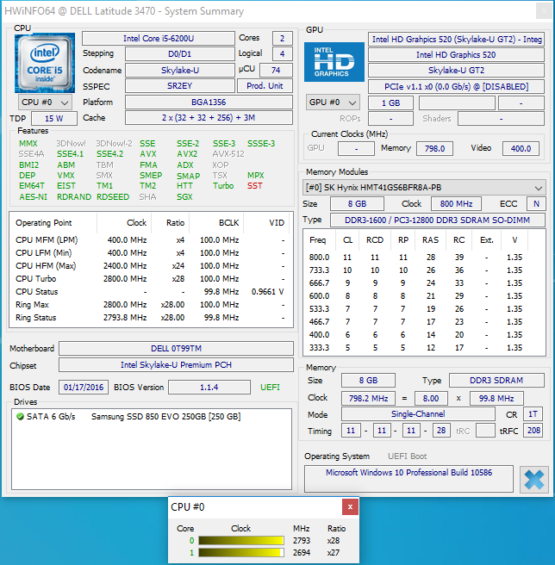555x565 pixels.
Task: Click the 333.3 frequency timing row
Action: (423, 348)
